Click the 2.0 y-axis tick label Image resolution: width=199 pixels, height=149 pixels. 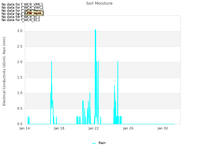click(x=20, y=62)
